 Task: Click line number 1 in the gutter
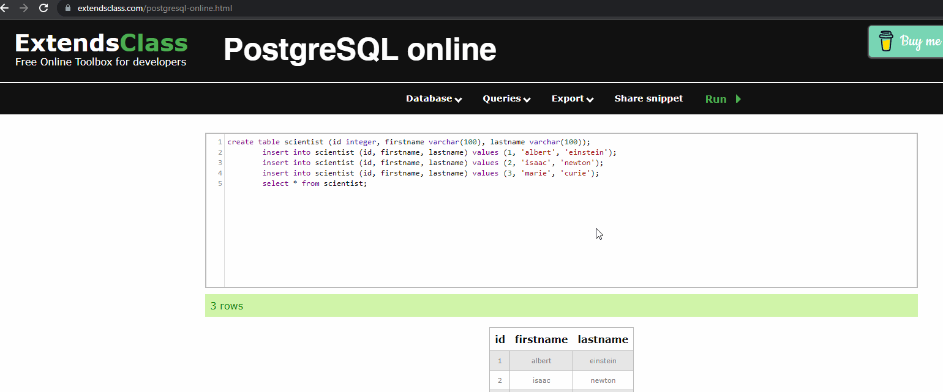(x=220, y=142)
